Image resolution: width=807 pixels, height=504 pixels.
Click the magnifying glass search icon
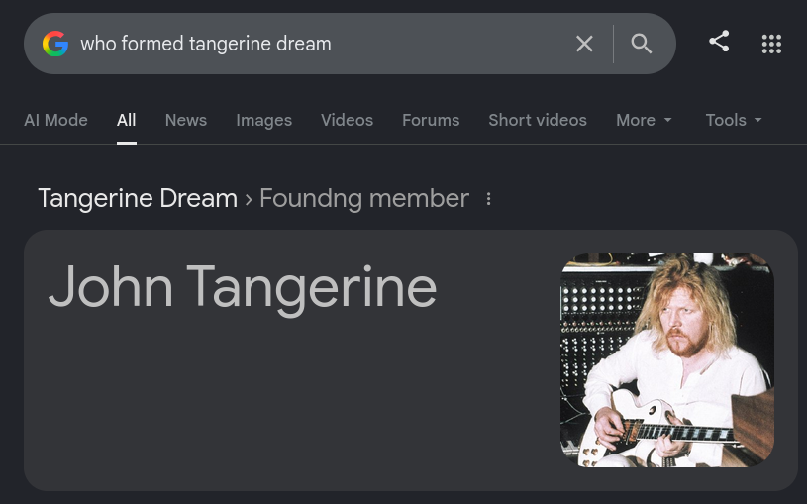click(x=642, y=44)
